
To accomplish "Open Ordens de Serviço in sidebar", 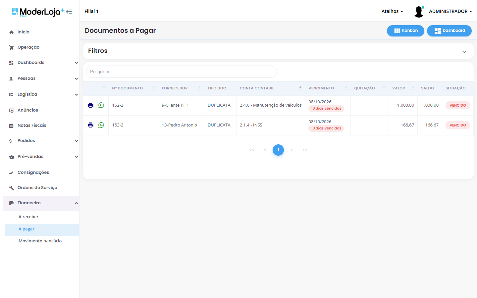I will tap(37, 188).
